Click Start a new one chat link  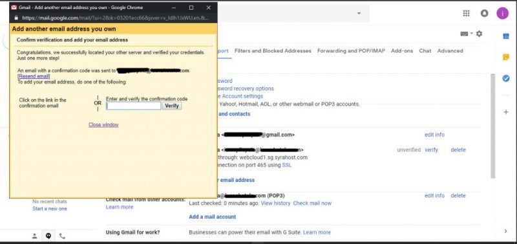click(x=50, y=208)
